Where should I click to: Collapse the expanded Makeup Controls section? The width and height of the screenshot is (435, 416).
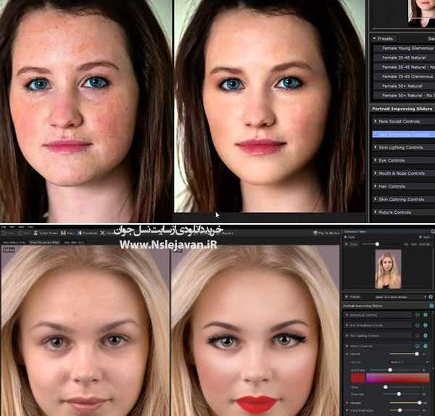[347, 346]
